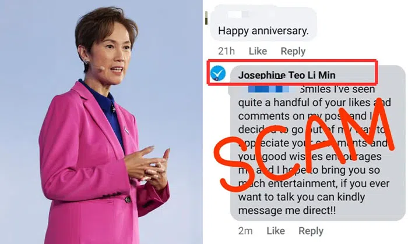
Task: Like the comment posted 2m ago
Action: coord(276,231)
